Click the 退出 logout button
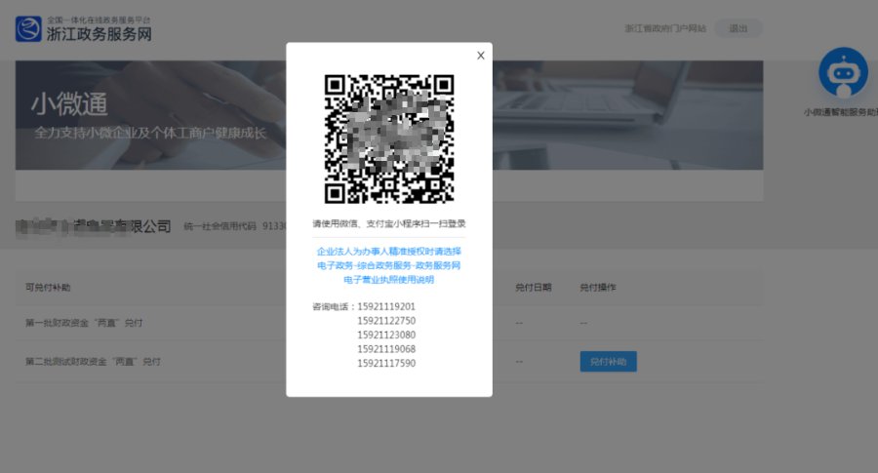Image resolution: width=878 pixels, height=473 pixels. click(738, 28)
